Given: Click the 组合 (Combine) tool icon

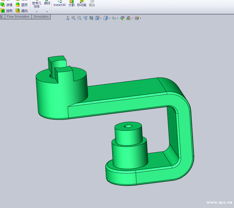Looking at the screenshot, I should 92,3.
